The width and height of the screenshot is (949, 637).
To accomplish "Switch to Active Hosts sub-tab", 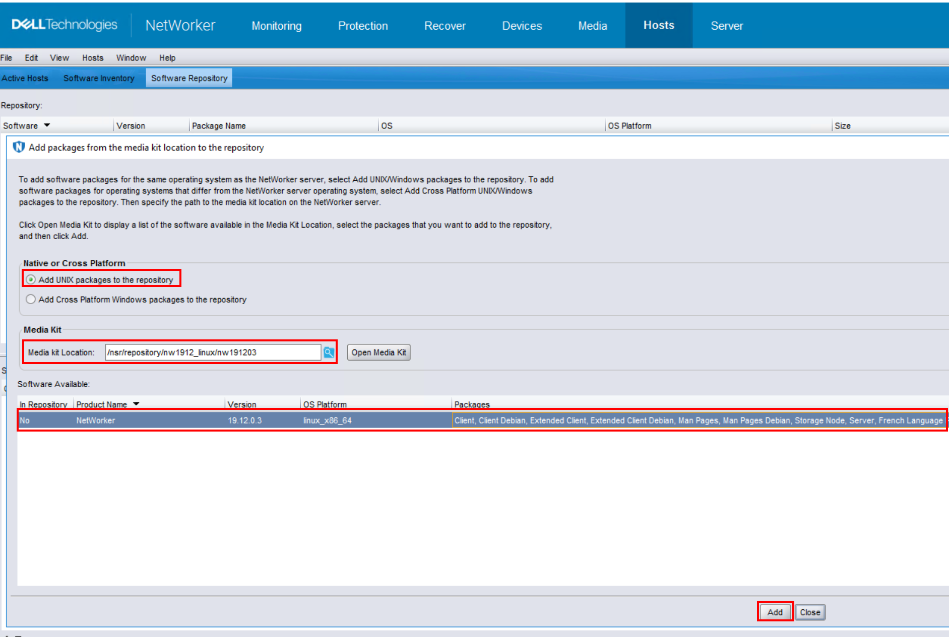I will point(25,78).
